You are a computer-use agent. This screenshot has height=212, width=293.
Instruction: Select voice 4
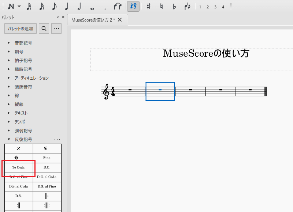click(x=223, y=7)
